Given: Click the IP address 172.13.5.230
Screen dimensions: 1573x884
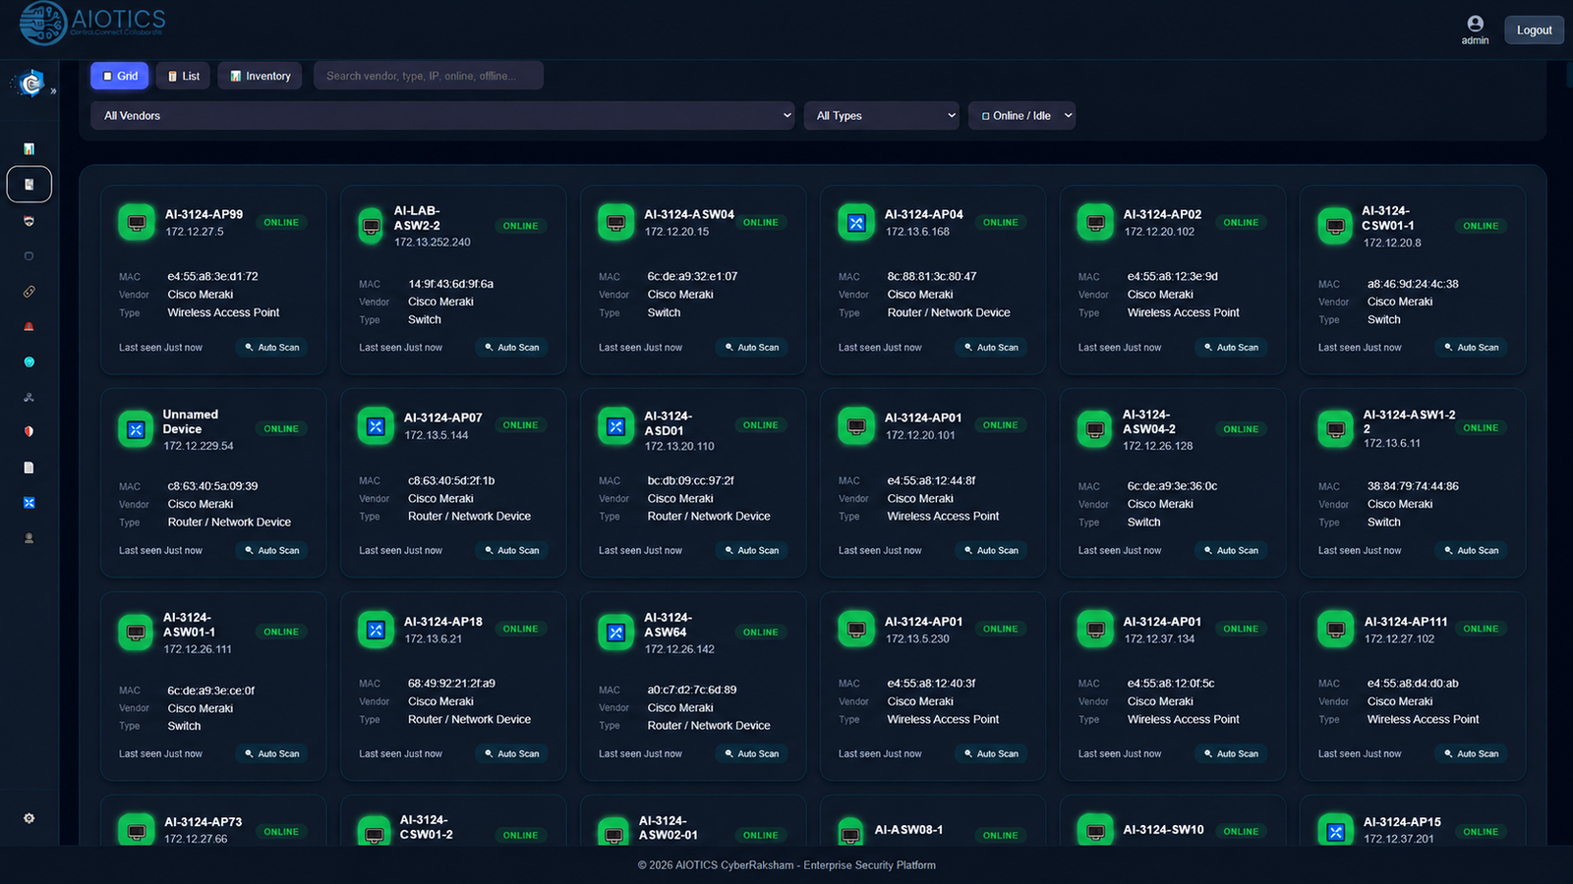Looking at the screenshot, I should click(x=917, y=639).
